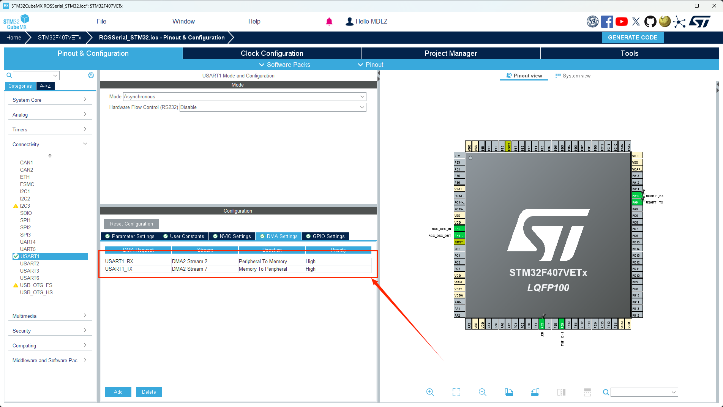Click the Delete DMA request button
The width and height of the screenshot is (723, 407).
click(149, 392)
